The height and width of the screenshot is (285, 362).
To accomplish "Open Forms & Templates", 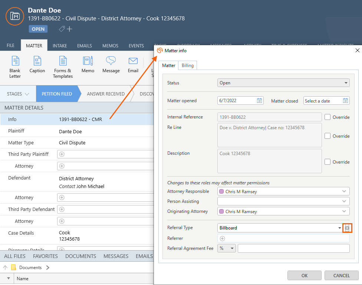I will (63, 67).
